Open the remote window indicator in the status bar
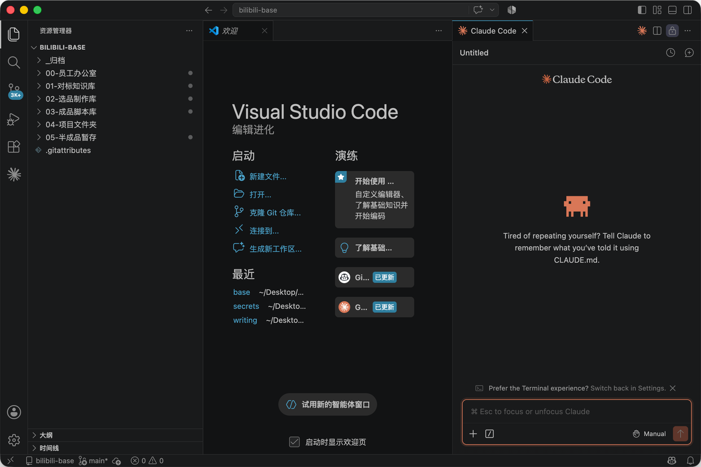 (x=10, y=460)
